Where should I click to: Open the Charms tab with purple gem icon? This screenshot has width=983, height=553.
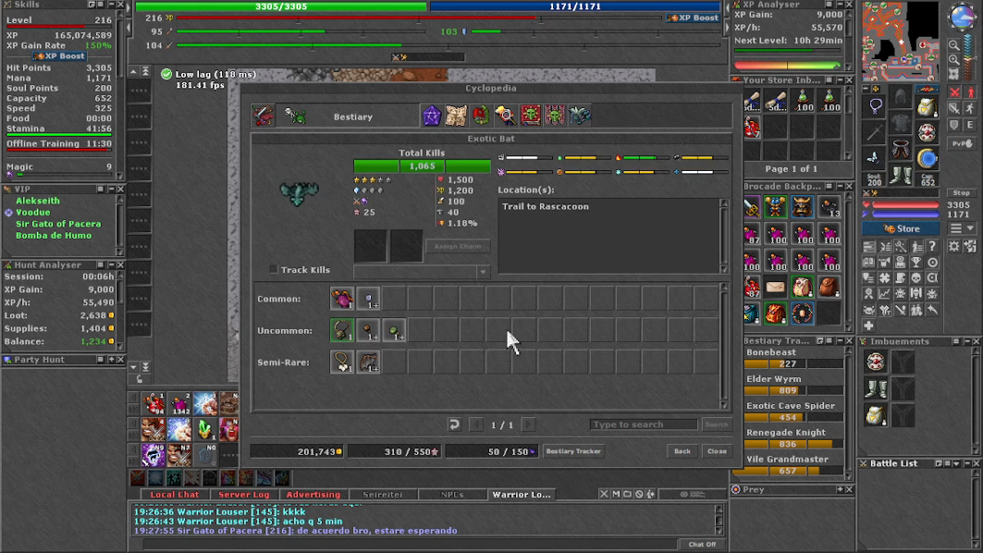[432, 116]
